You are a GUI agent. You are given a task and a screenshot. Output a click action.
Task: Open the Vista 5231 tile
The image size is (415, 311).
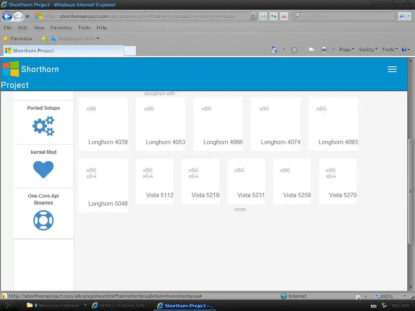246,181
